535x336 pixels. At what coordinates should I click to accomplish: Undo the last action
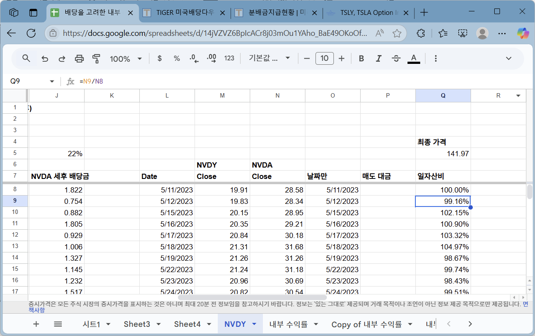point(45,59)
